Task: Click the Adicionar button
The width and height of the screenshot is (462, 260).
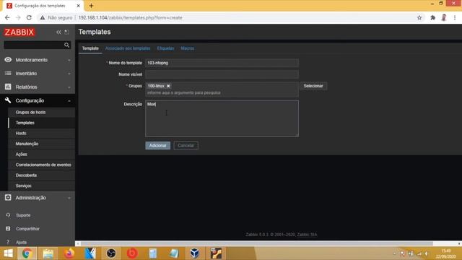Action: pyautogui.click(x=157, y=146)
